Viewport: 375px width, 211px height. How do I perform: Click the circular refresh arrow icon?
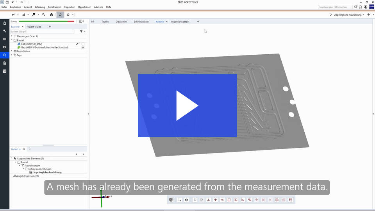[68, 14]
